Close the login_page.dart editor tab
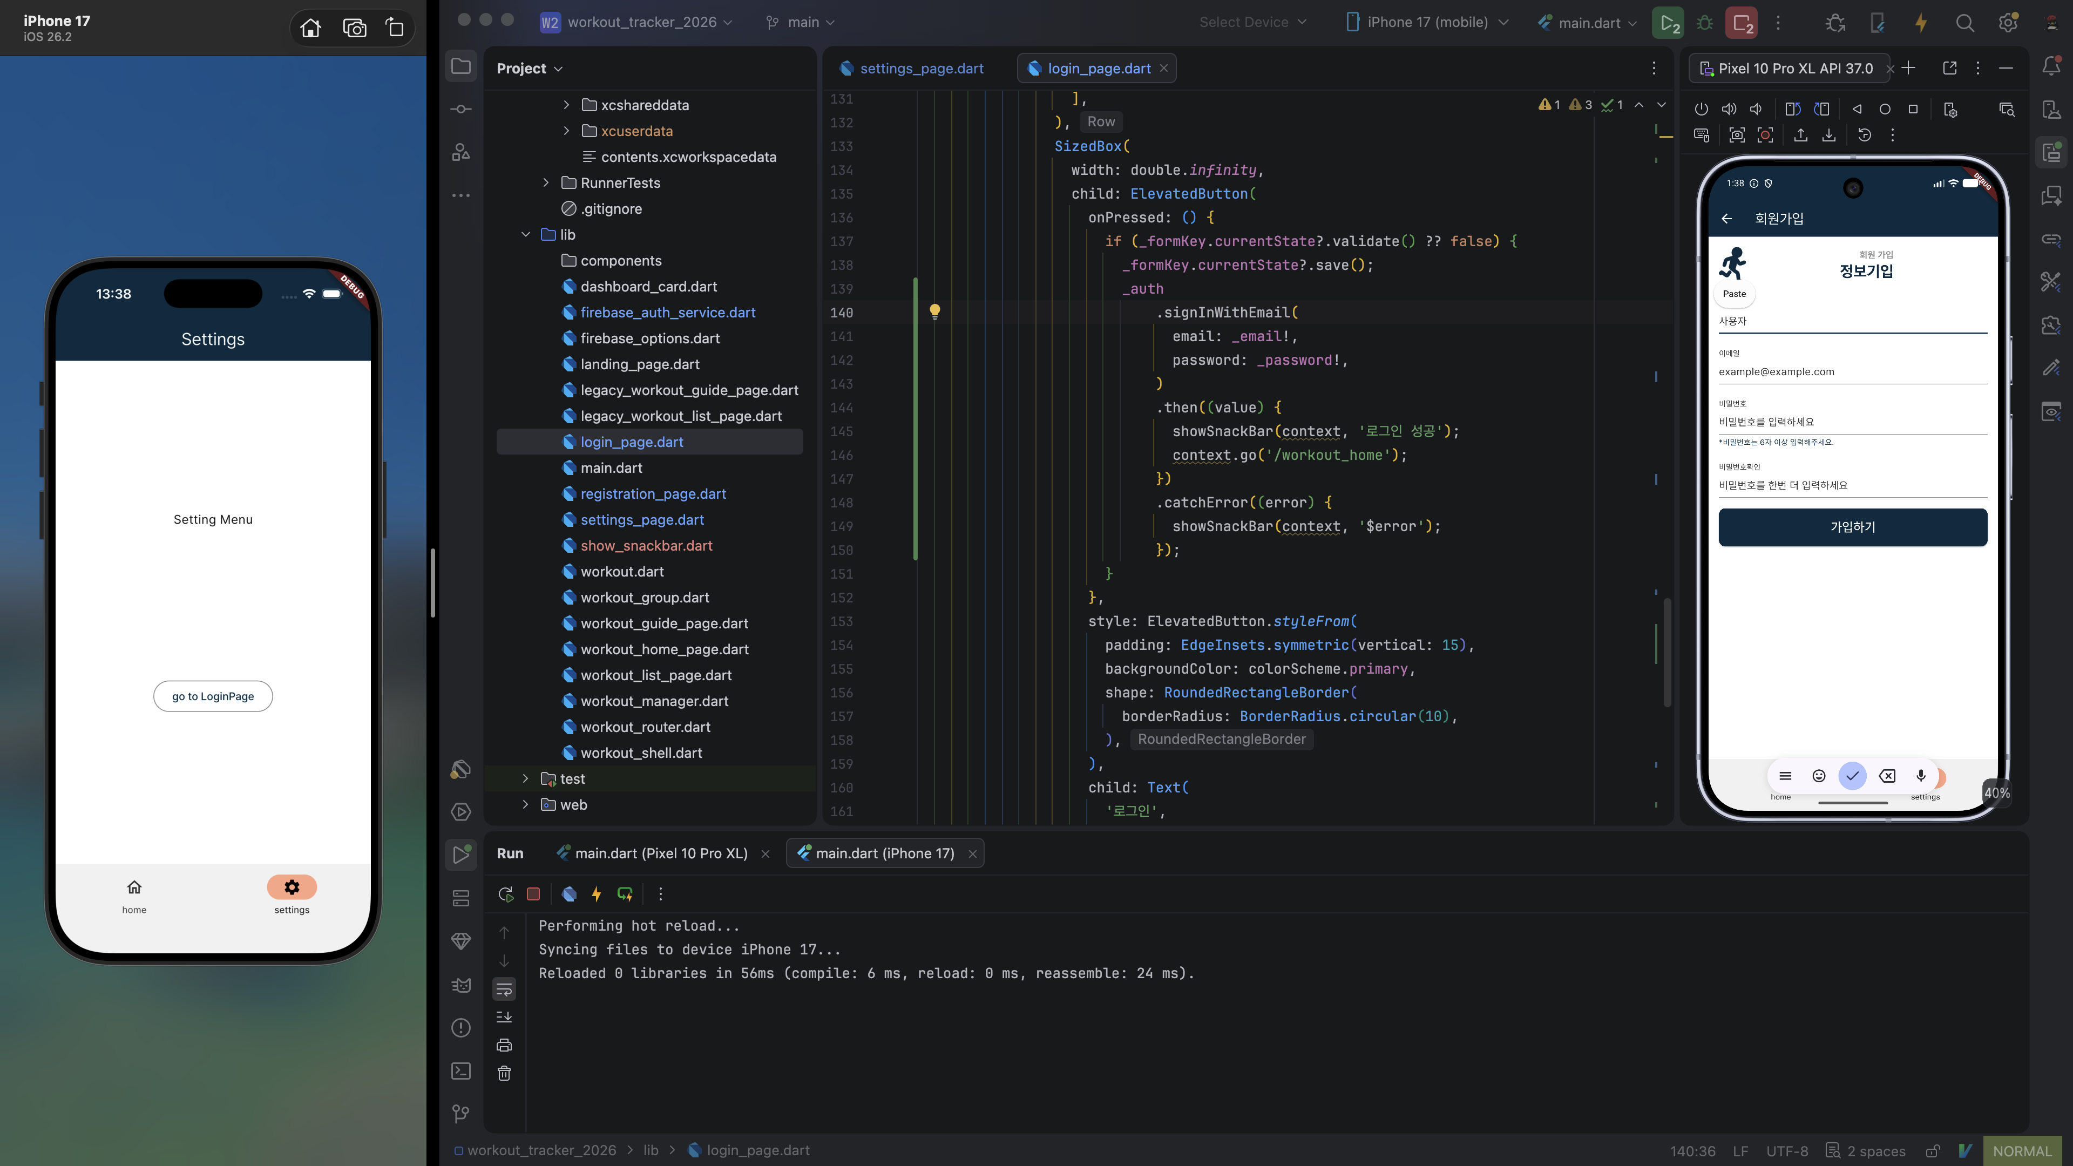This screenshot has width=2073, height=1166. click(x=1164, y=69)
